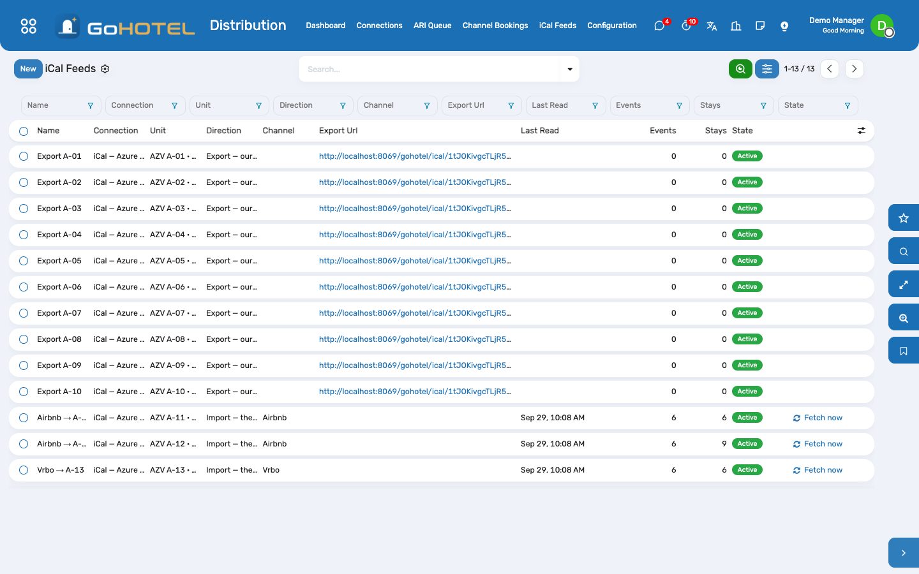Open the column settings icon in table header

[862, 131]
